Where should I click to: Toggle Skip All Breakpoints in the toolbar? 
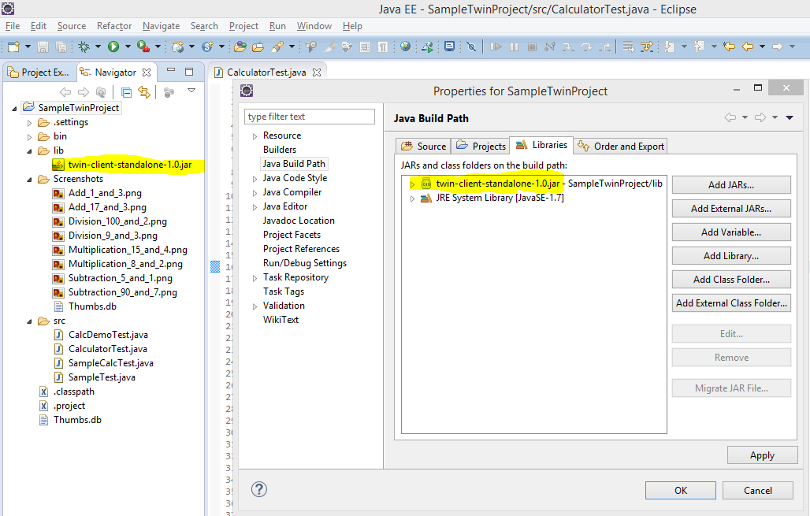pyautogui.click(x=471, y=46)
